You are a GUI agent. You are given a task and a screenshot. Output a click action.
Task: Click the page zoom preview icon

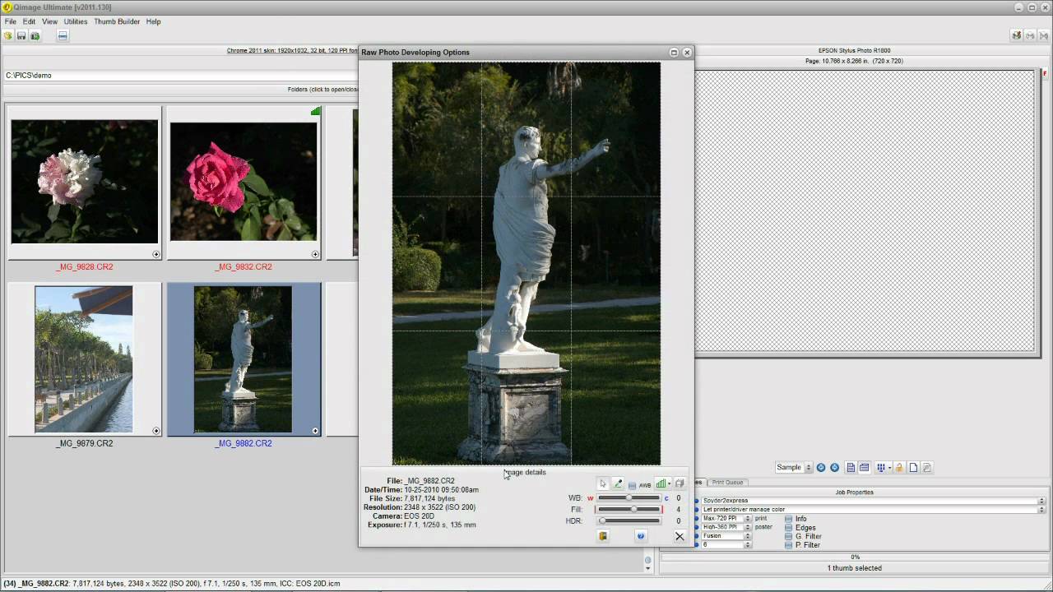(x=927, y=468)
